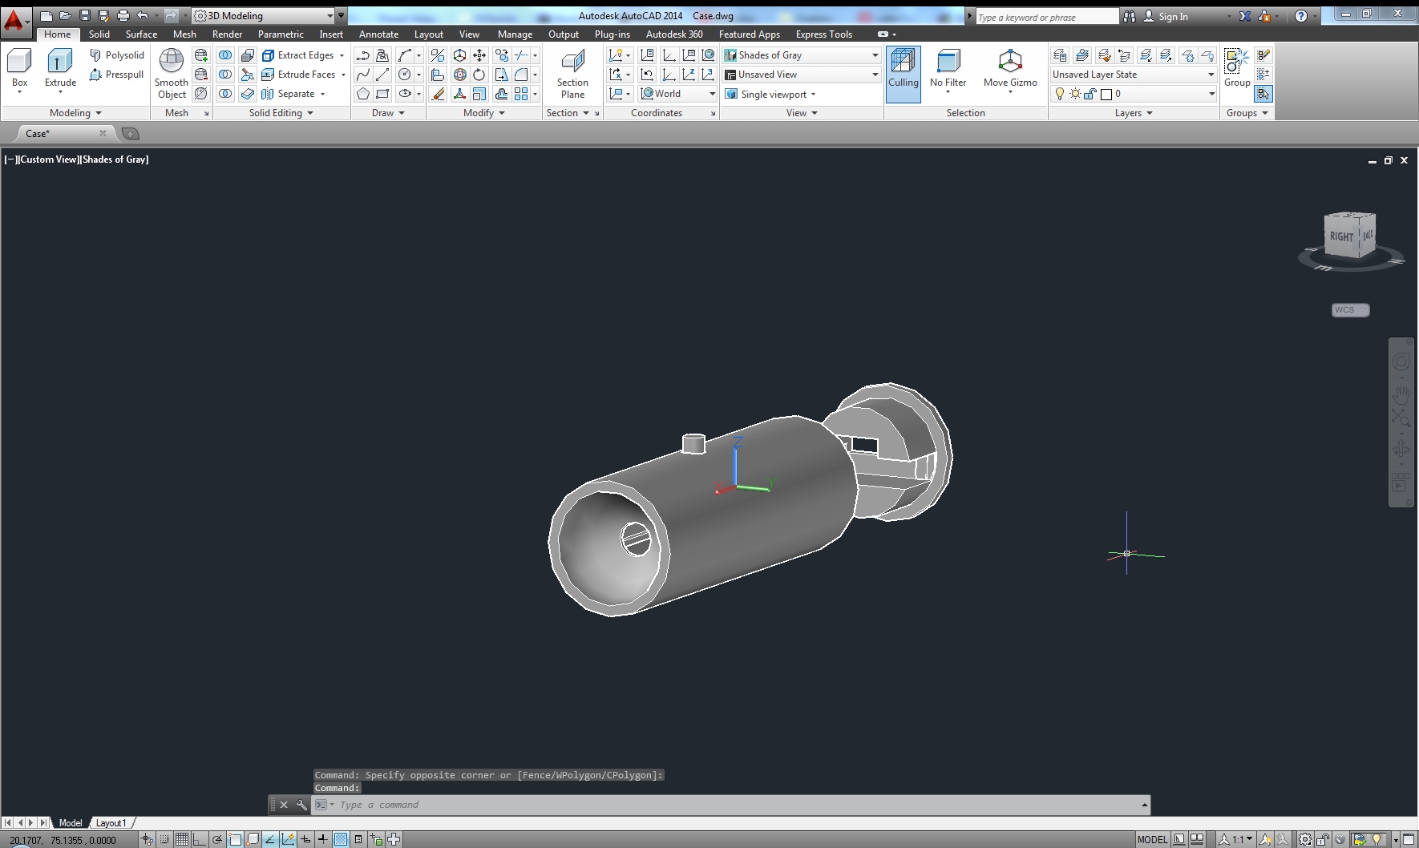Toggle Grid Display in status bar

click(x=182, y=839)
